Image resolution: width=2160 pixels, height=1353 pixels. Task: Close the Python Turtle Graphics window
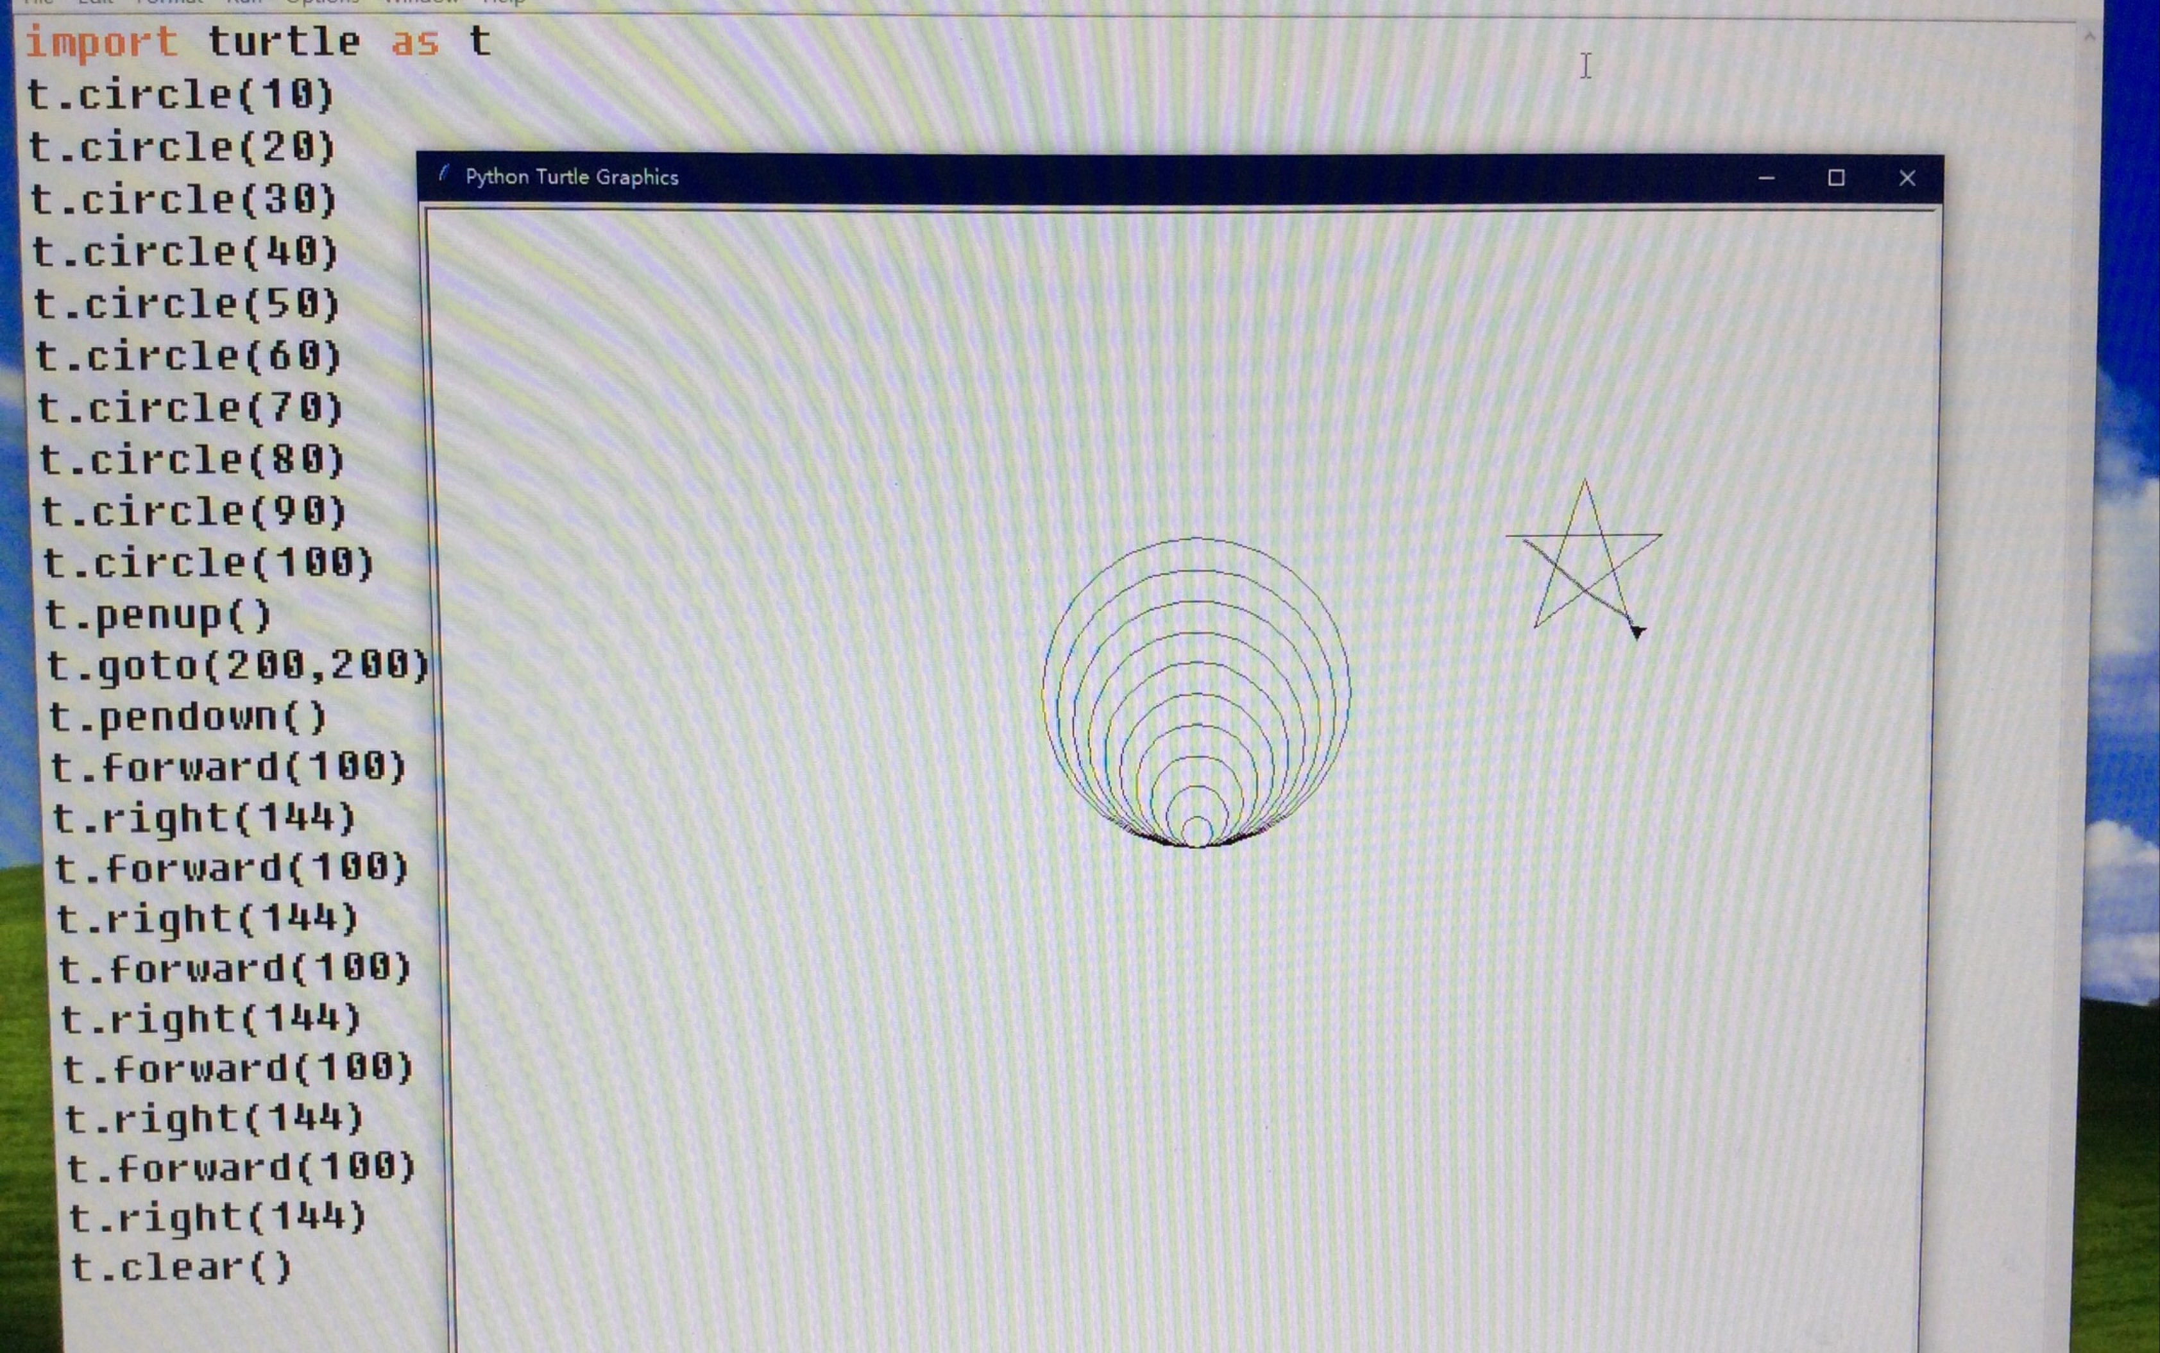pos(1906,176)
